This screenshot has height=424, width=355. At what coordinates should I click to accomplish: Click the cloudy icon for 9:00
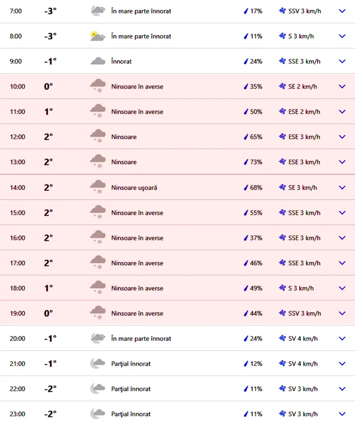[x=97, y=61]
